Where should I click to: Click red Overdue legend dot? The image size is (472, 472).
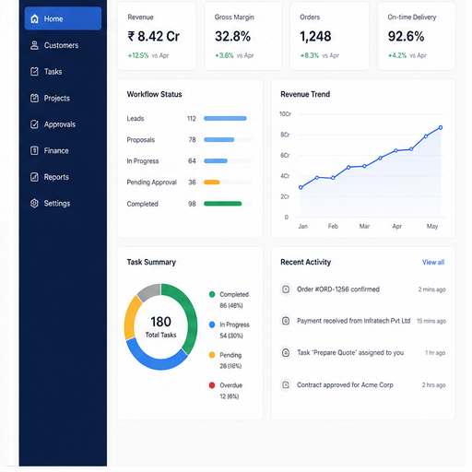(212, 385)
